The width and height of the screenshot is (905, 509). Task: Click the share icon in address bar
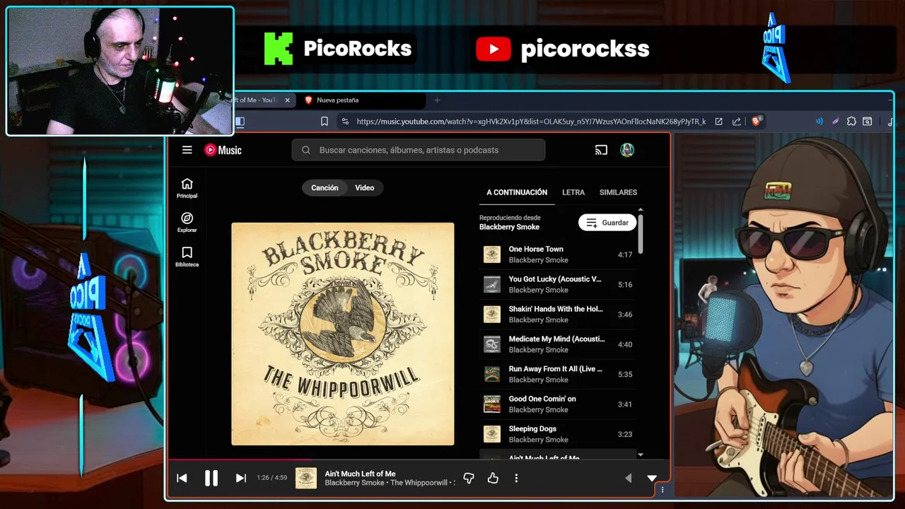737,122
